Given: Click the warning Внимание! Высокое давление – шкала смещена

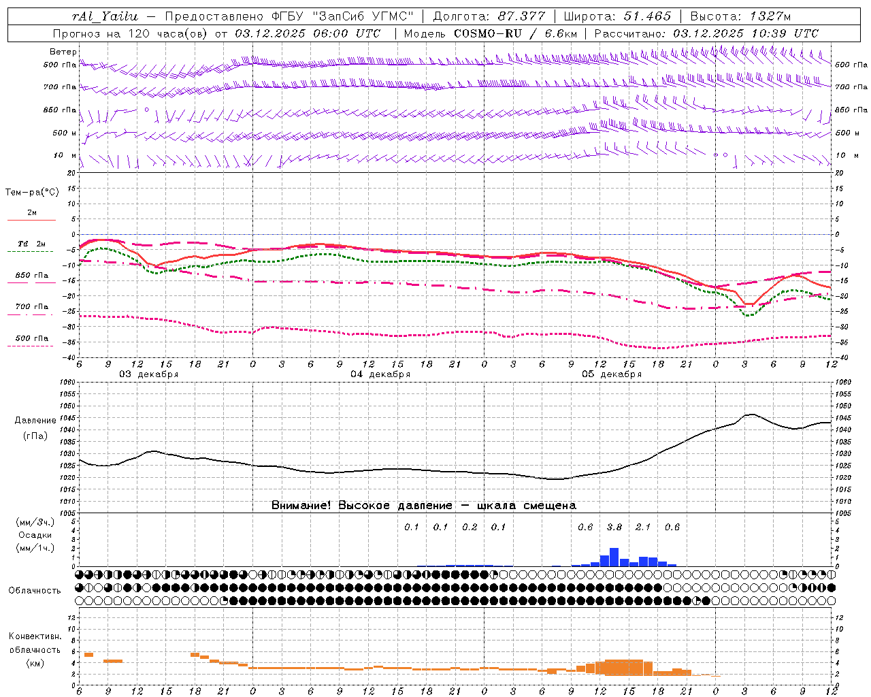Looking at the screenshot, I should 424,506.
